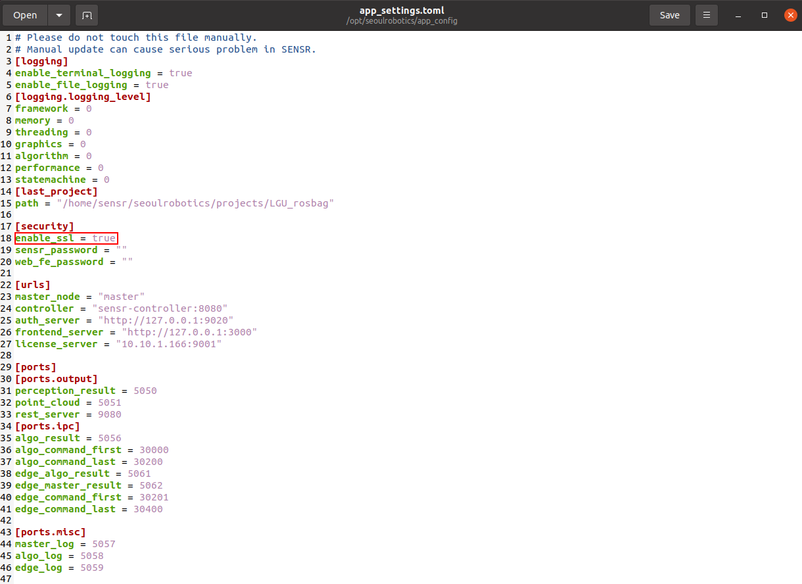The image size is (802, 584).
Task: Click the rest_server = 9080 line
Action: 68,414
